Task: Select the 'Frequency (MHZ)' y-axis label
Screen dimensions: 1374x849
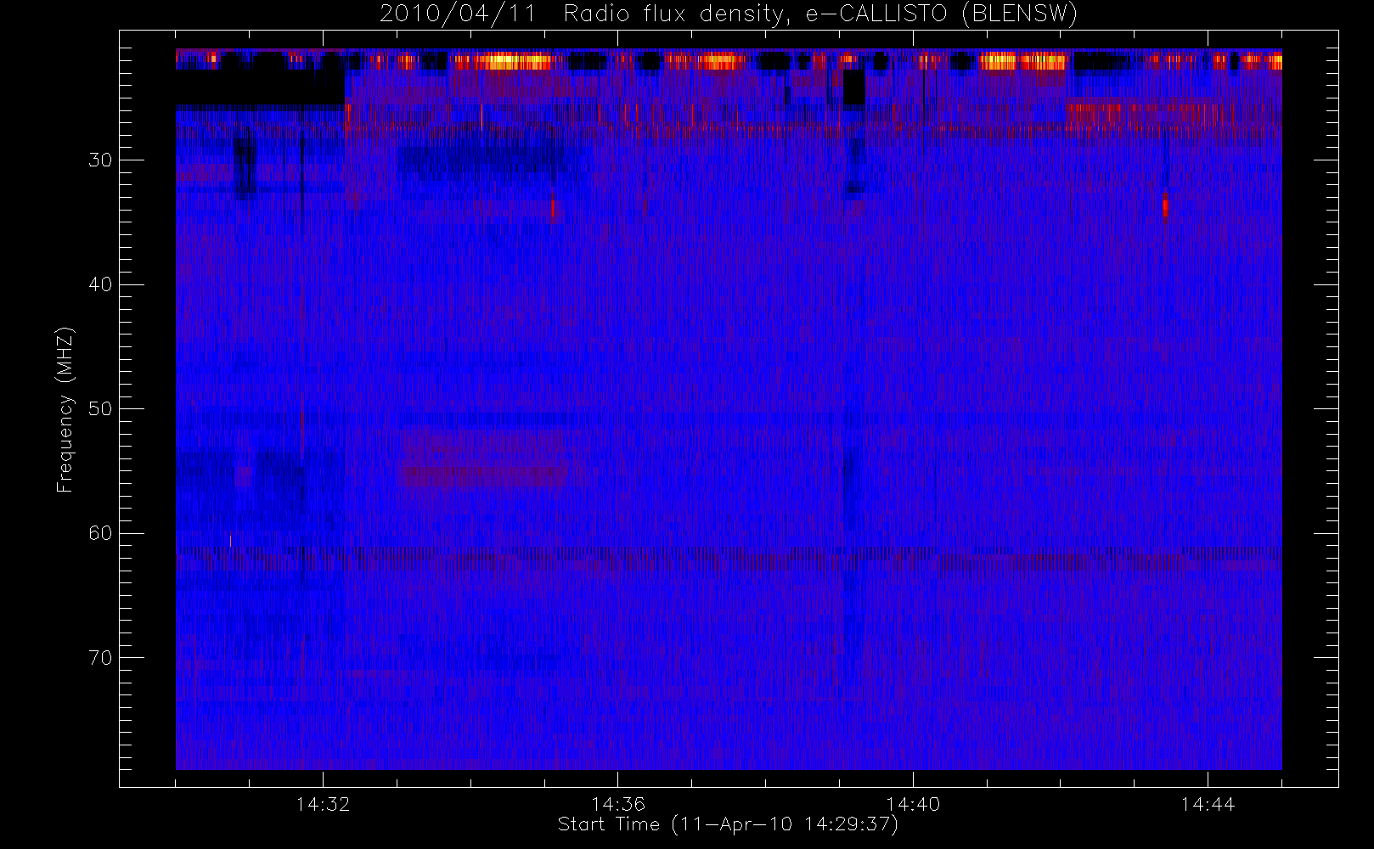Action: click(65, 409)
